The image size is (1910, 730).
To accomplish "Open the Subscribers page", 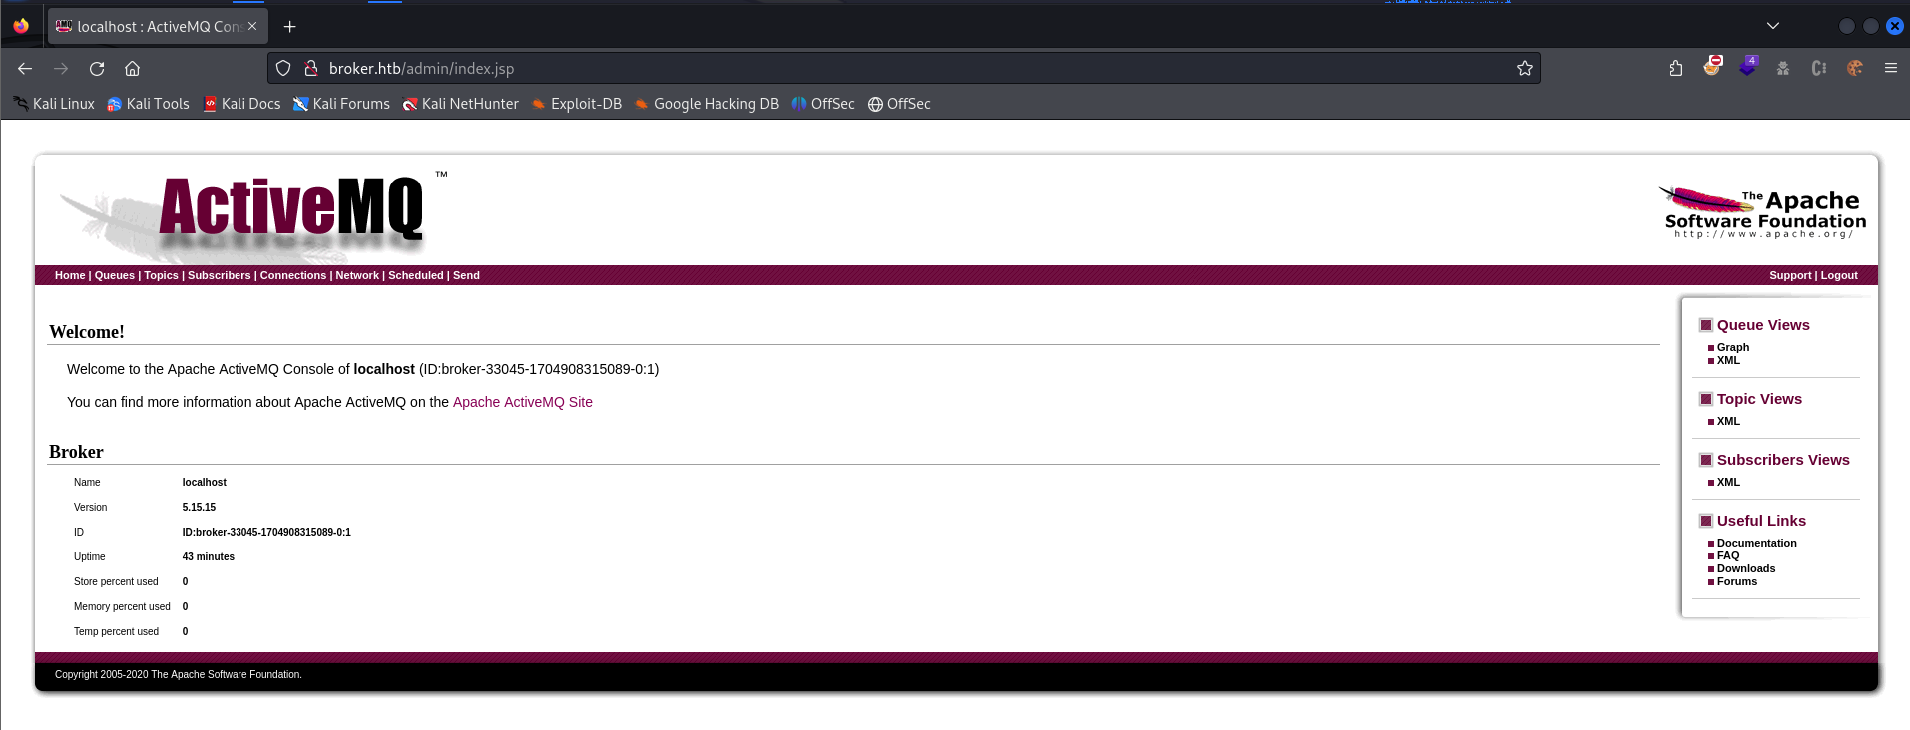I will [220, 275].
